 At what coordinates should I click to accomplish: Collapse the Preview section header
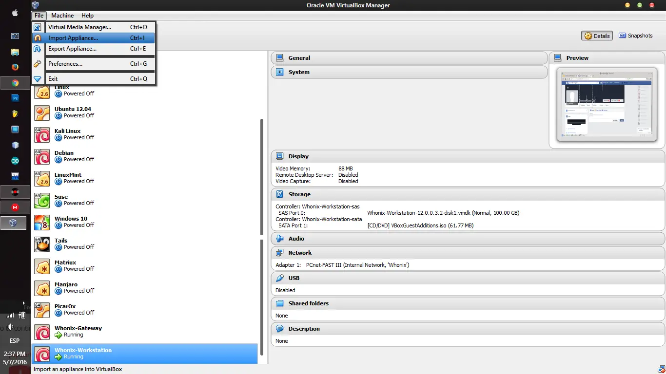tap(607, 58)
